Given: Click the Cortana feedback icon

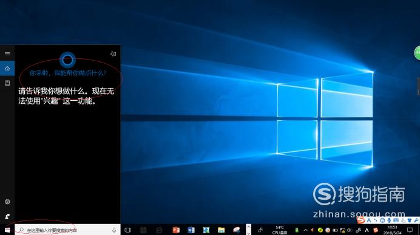Looking at the screenshot, I should tap(7, 216).
